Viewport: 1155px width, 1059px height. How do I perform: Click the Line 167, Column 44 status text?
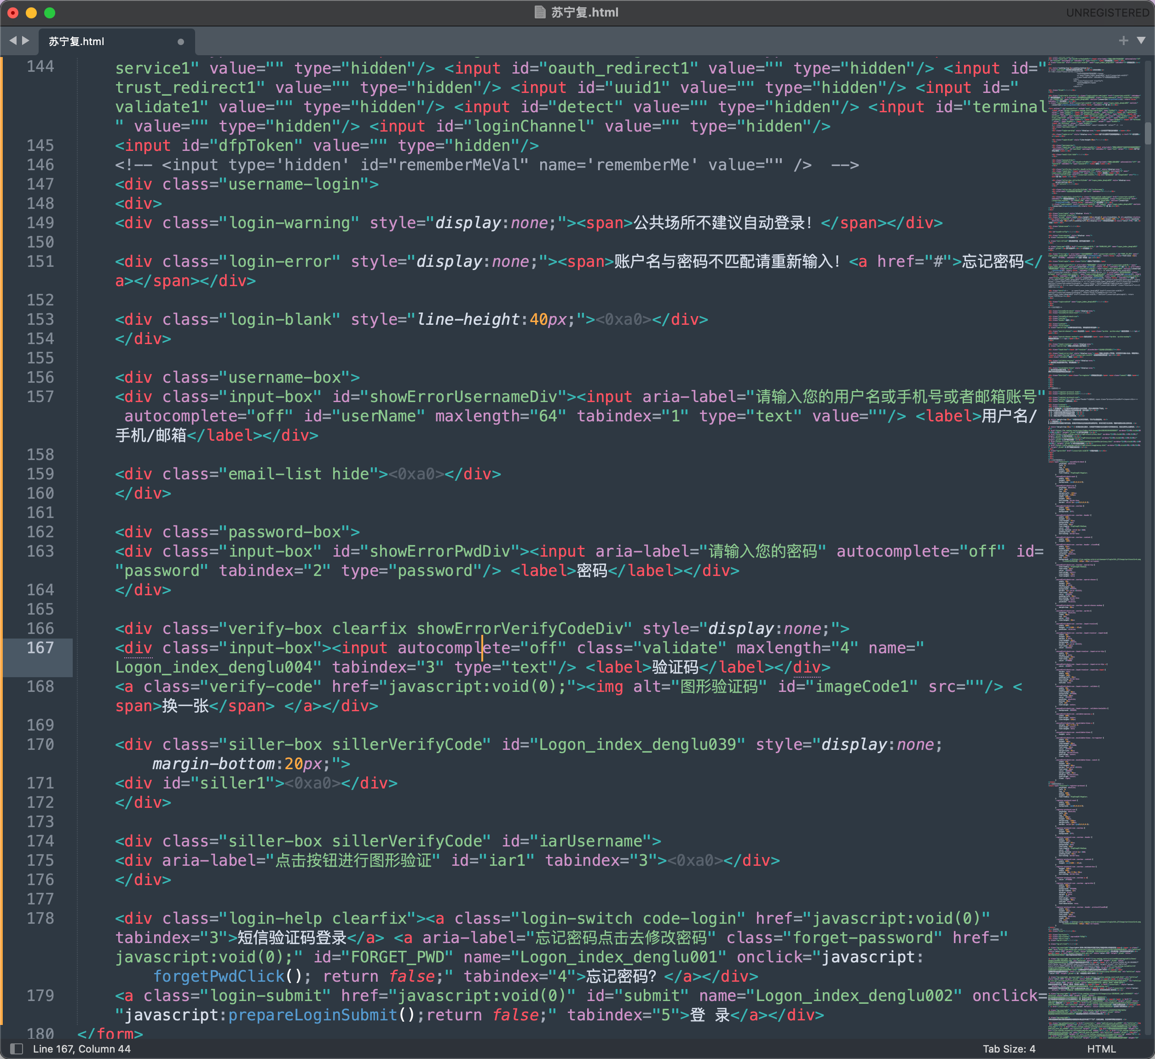coord(81,1049)
